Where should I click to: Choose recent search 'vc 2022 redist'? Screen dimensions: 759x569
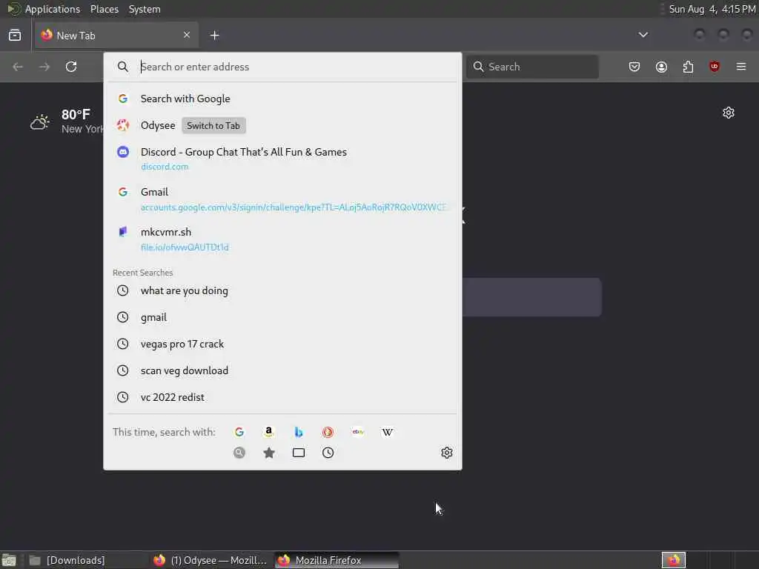point(282,397)
